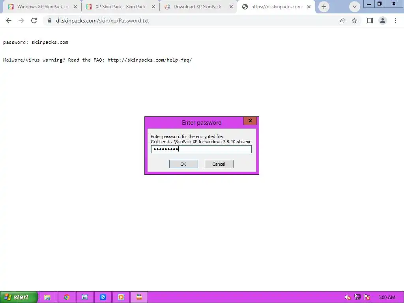
Task: Click the address bar URL
Action: 102,21
